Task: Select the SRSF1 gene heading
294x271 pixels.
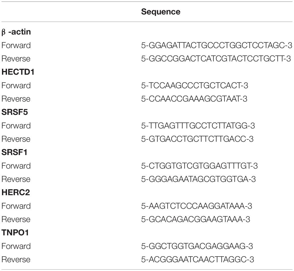Action: coord(14,152)
